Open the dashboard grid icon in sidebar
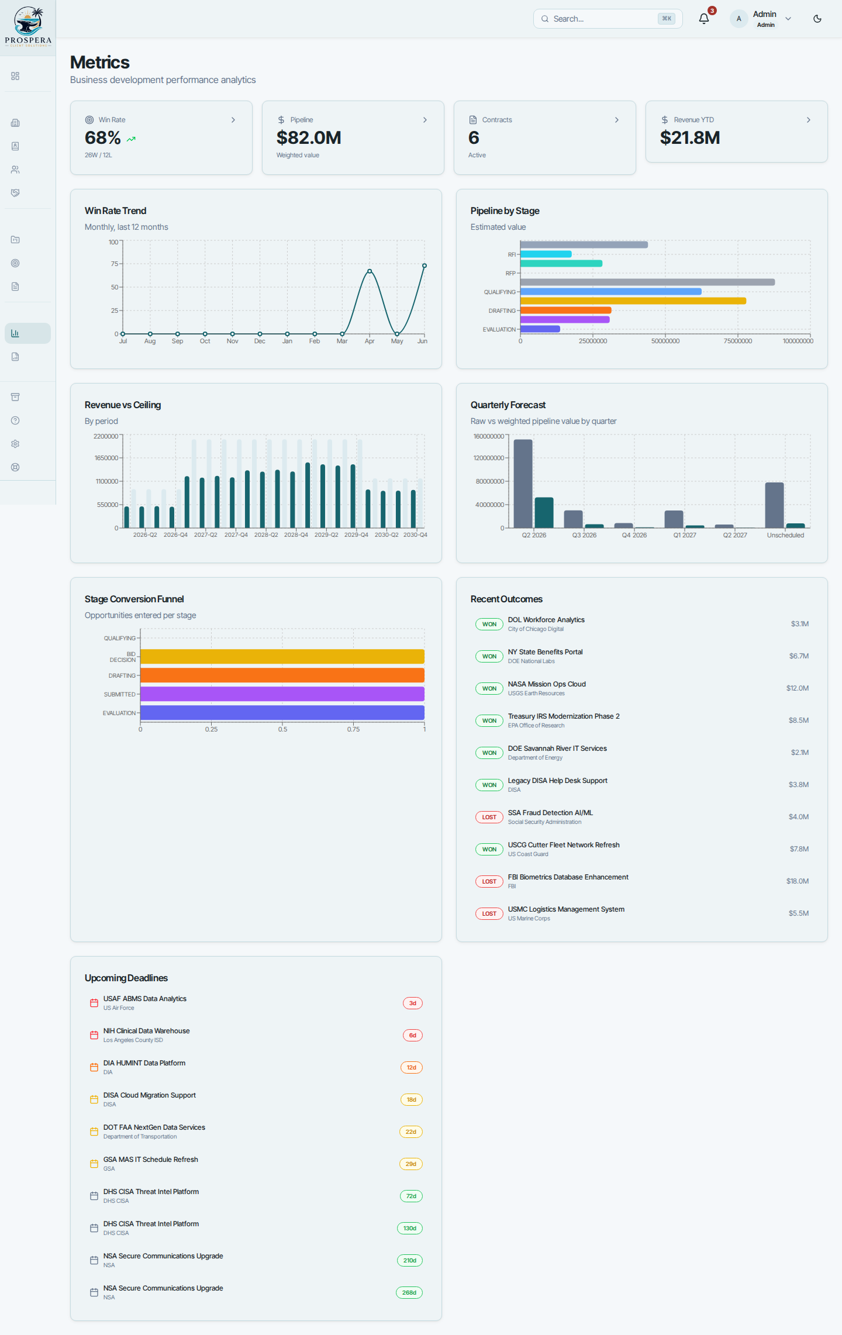Viewport: 842px width, 1335px height. click(15, 76)
